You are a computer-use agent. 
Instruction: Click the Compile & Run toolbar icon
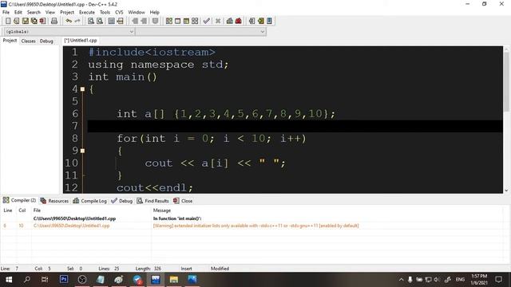(x=186, y=22)
